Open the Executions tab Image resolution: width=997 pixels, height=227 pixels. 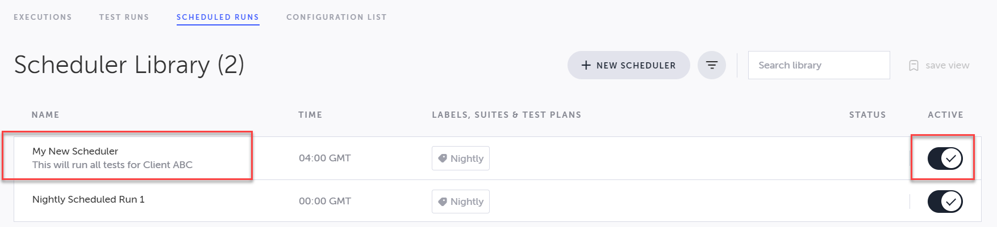coord(43,17)
